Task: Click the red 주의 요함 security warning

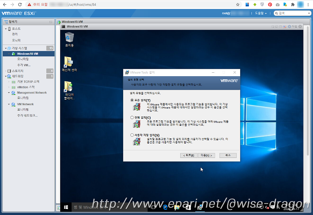Action: coord(38,4)
